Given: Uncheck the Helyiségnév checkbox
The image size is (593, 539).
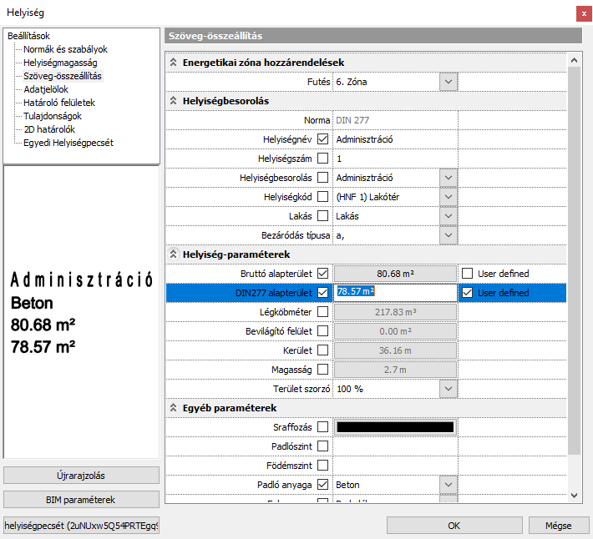Looking at the screenshot, I should [x=323, y=139].
